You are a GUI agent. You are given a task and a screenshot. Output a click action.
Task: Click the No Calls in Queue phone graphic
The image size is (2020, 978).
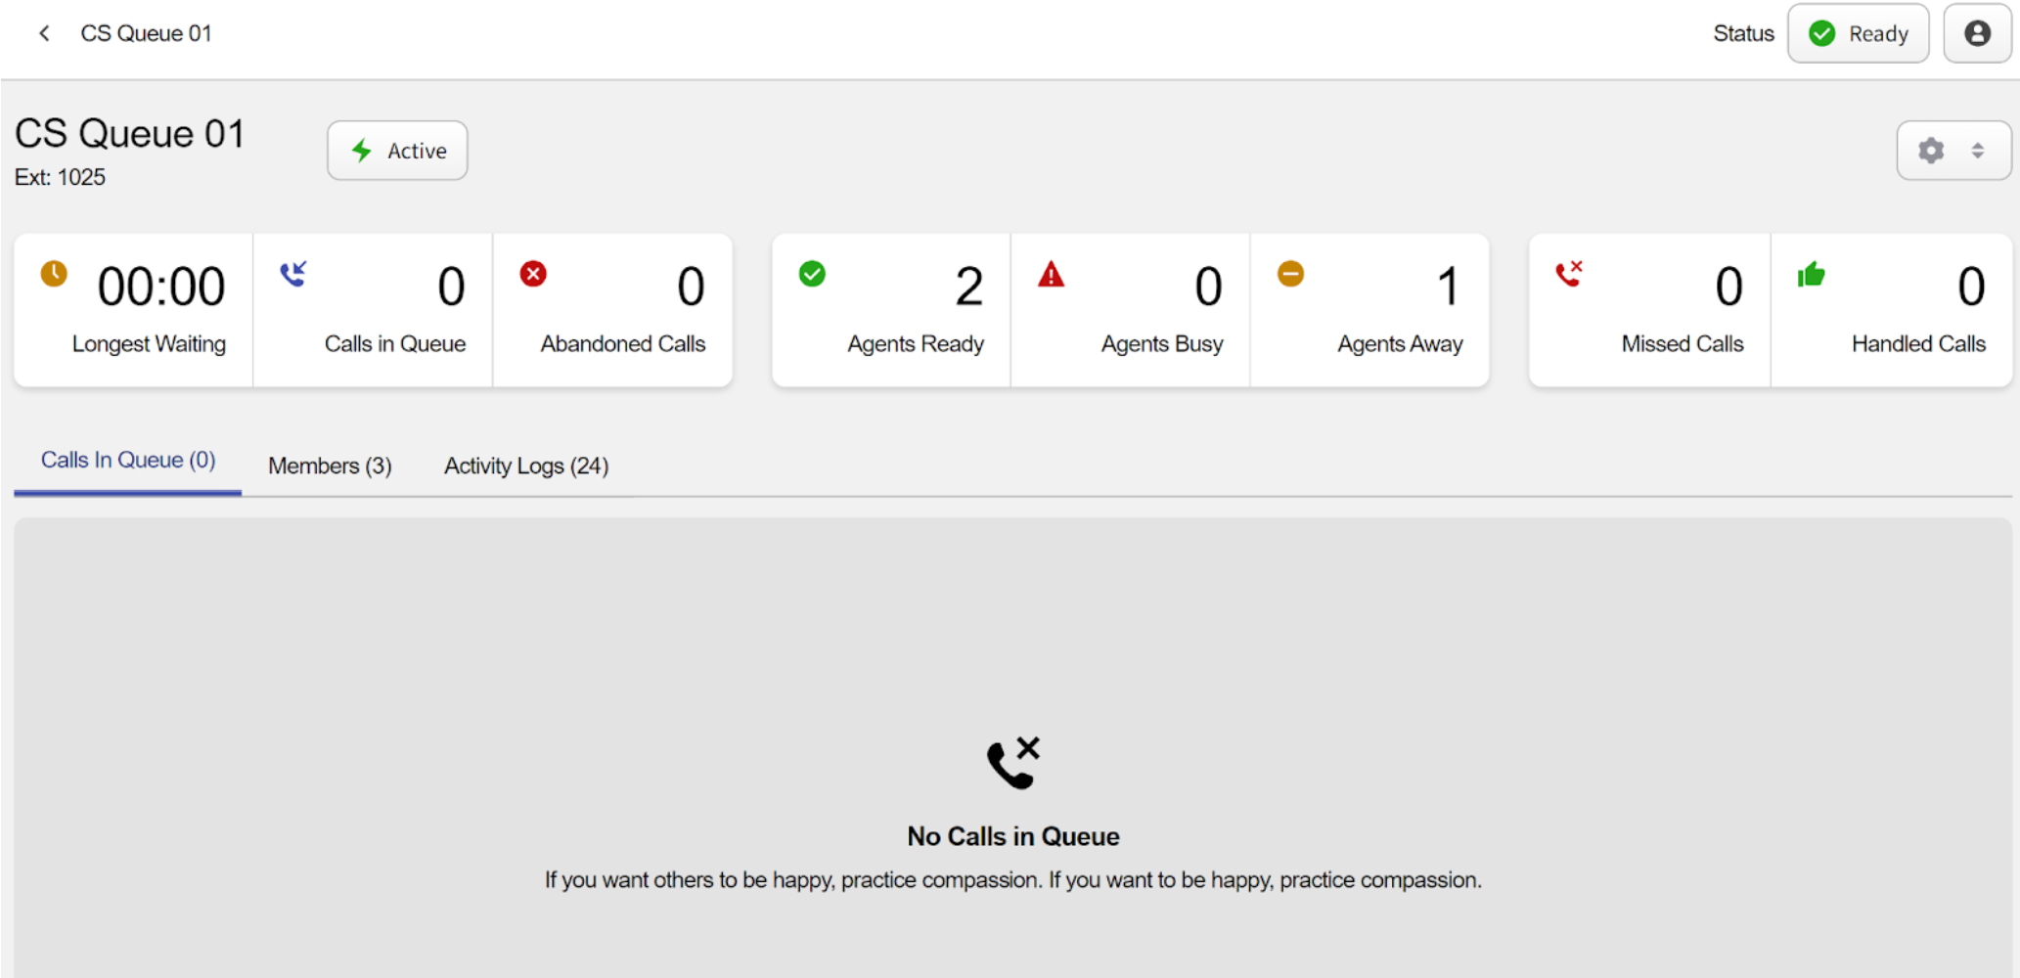(1012, 763)
